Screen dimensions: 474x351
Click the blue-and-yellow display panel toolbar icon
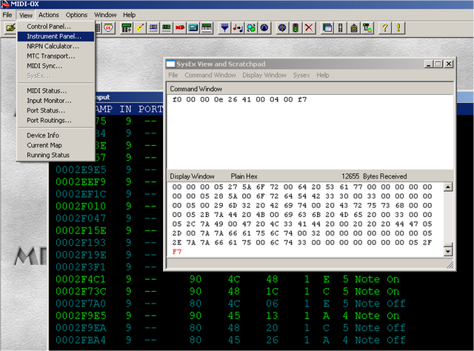click(x=153, y=28)
